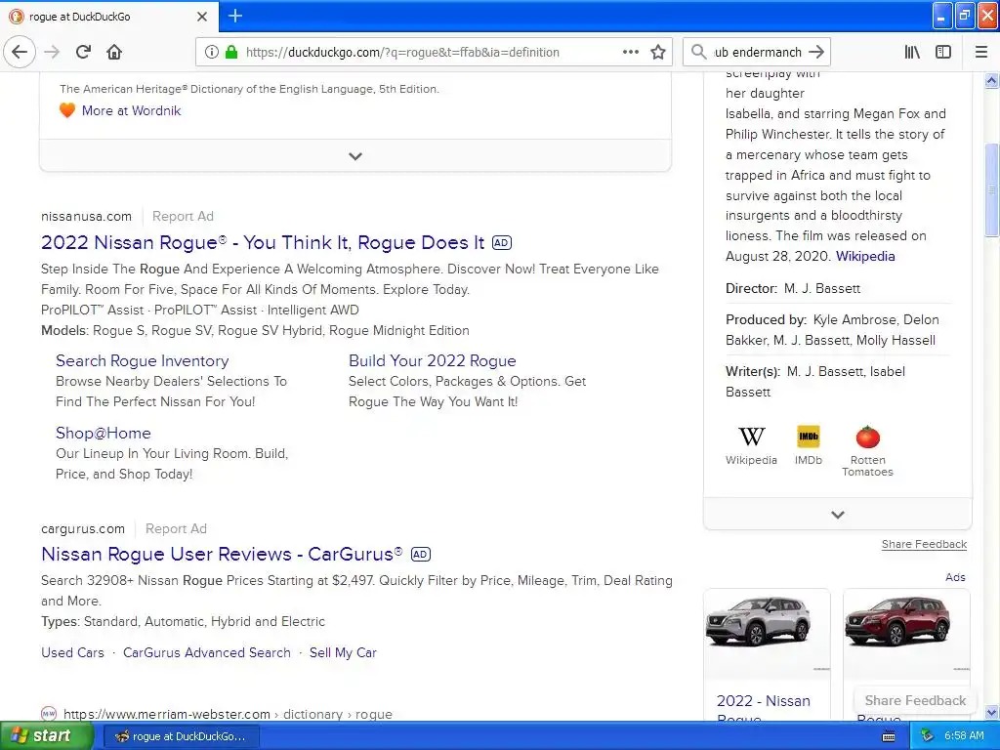This screenshot has height=750, width=1000.
Task: Open the Firefox hamburger menu
Action: (981, 53)
